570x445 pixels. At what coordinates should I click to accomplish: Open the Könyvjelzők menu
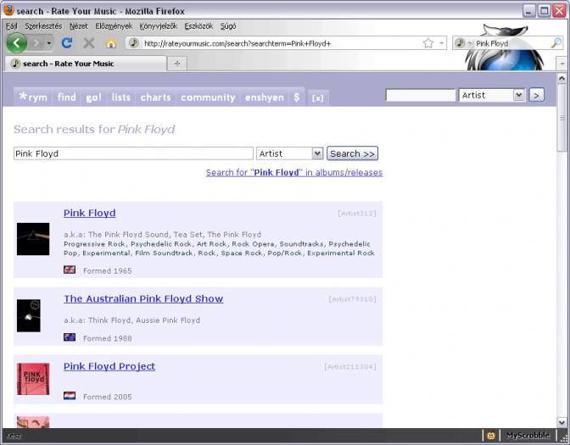tap(158, 26)
